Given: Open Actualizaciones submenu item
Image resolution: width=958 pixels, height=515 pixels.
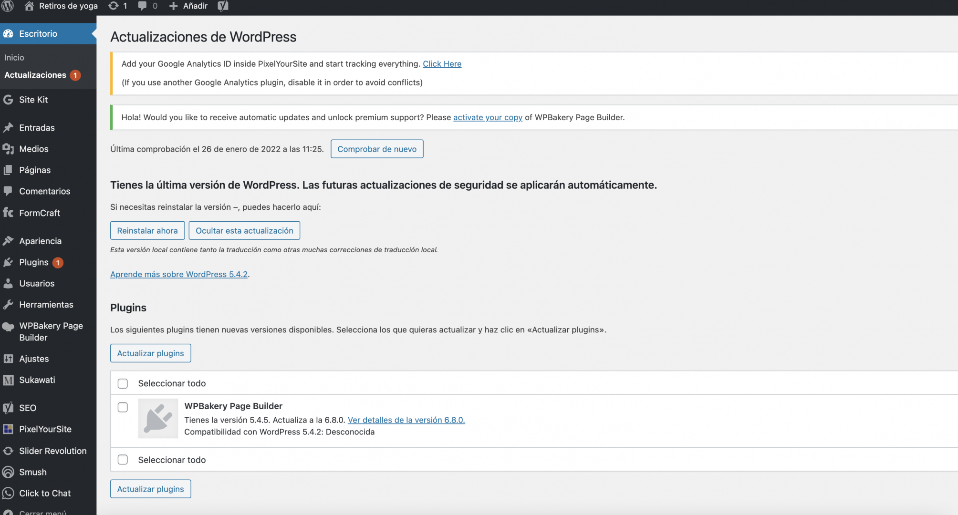Looking at the screenshot, I should pyautogui.click(x=35, y=75).
